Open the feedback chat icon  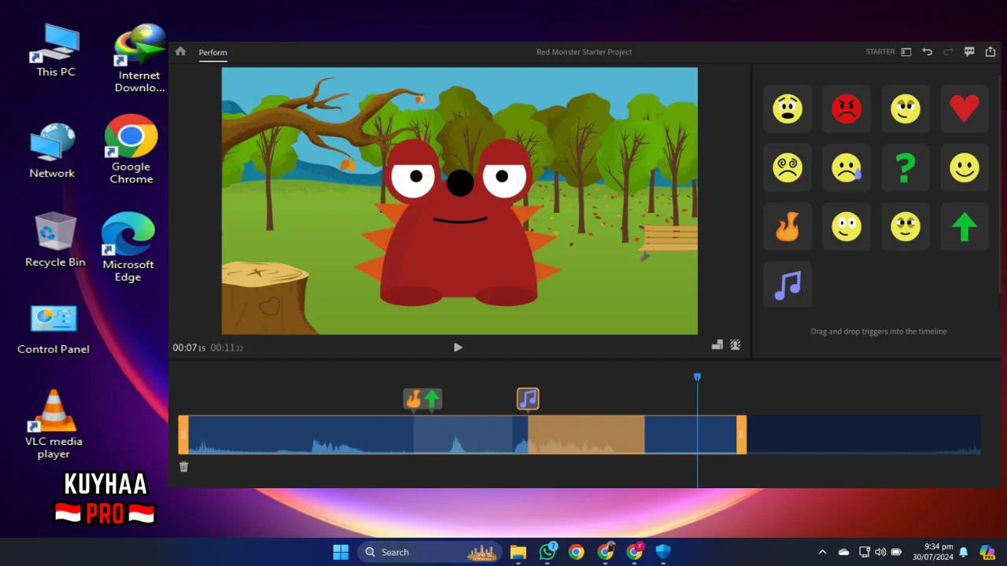click(969, 52)
